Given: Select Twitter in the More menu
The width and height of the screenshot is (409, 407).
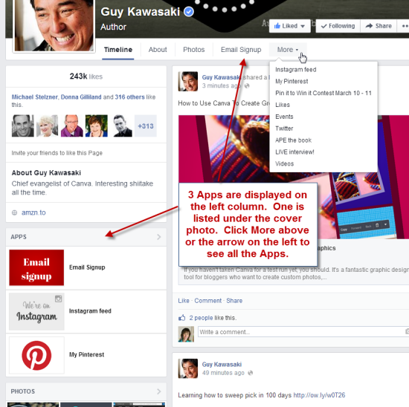Looking at the screenshot, I should [284, 128].
